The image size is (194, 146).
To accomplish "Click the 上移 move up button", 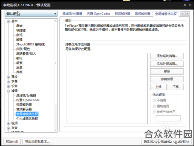I will [158, 87].
